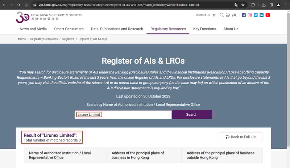Open browser downloads icon
Screen dimensions: 290x168
tap(264, 5)
